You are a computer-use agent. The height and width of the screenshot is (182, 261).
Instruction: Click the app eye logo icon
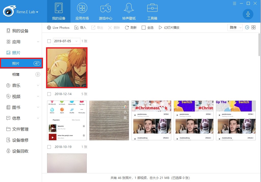[x=9, y=11]
